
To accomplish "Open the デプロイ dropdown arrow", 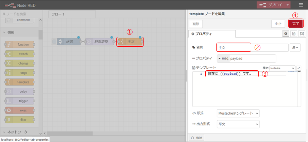I will [x=288, y=5].
